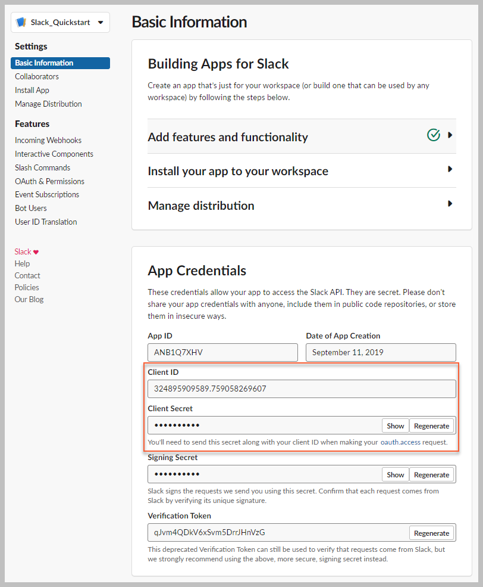Click the Client Secret masked field
This screenshot has height=587, width=483.
265,426
